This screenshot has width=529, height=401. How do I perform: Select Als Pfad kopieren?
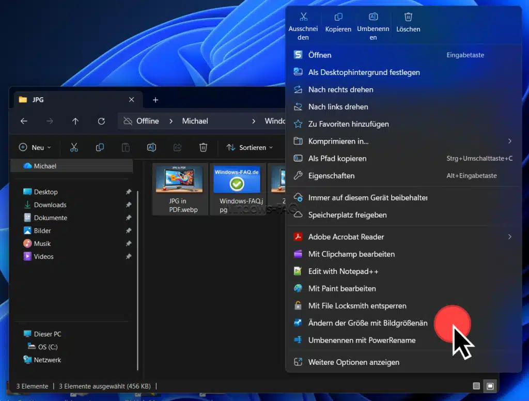coord(403,158)
